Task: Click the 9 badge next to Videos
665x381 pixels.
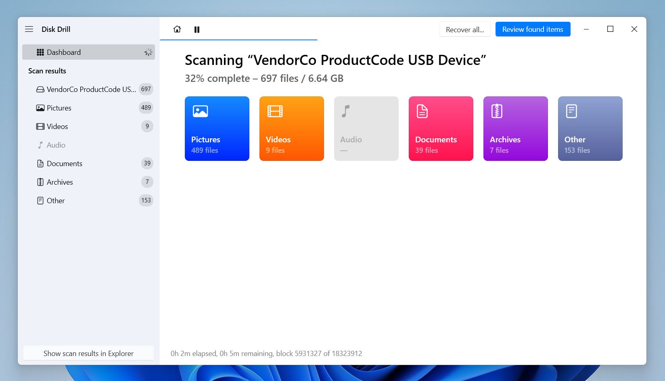Action: click(147, 126)
